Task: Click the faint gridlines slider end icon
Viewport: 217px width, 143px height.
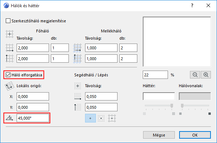Action: coord(180,114)
